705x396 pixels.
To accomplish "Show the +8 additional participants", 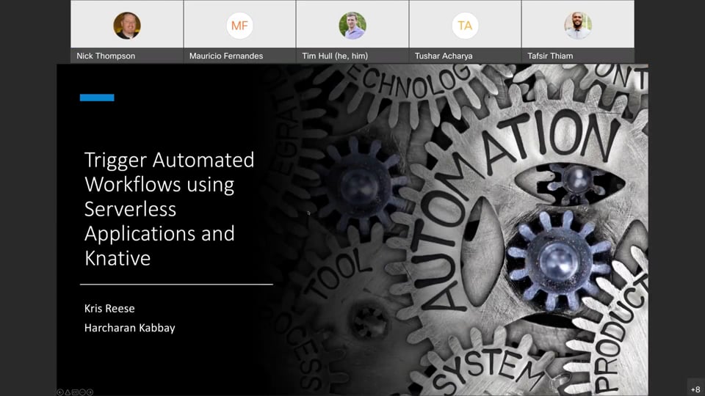I will coord(695,389).
